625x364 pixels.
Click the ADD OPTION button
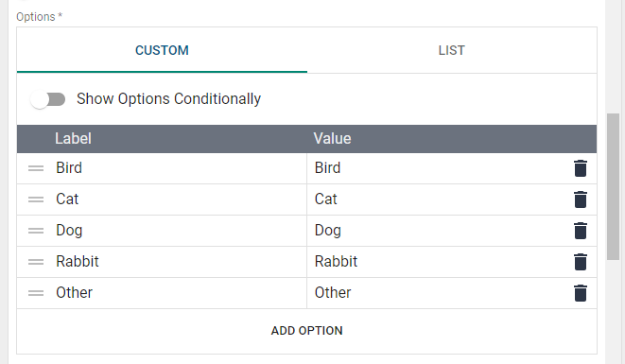click(307, 331)
